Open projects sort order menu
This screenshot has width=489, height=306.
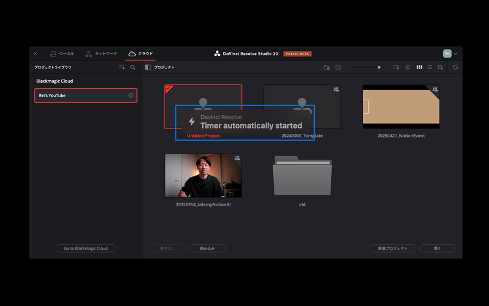pyautogui.click(x=396, y=67)
